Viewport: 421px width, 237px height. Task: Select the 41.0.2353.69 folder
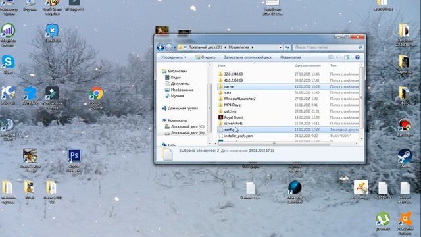pos(234,80)
